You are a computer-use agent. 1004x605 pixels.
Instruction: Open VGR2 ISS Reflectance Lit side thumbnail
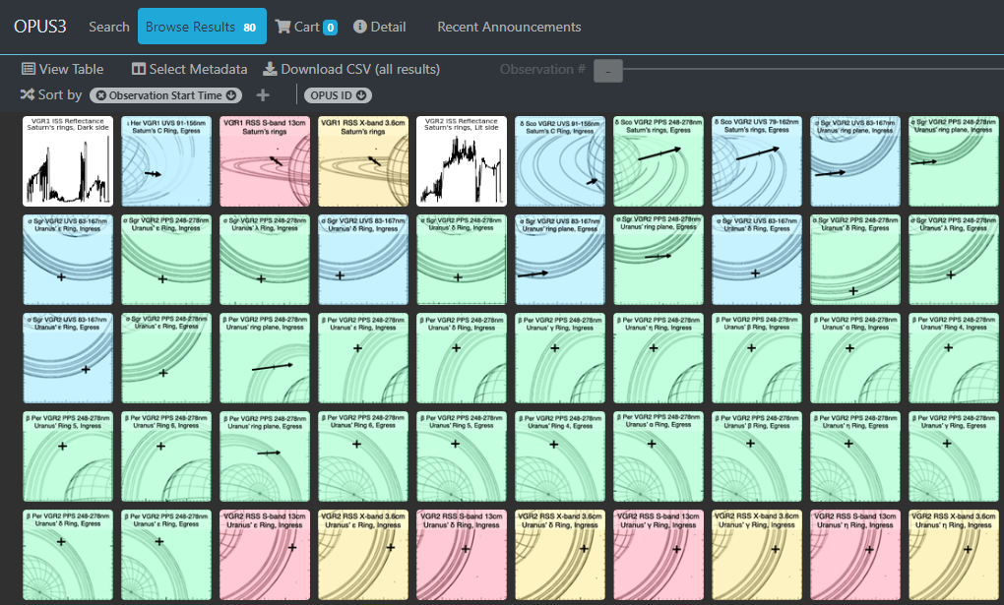462,161
